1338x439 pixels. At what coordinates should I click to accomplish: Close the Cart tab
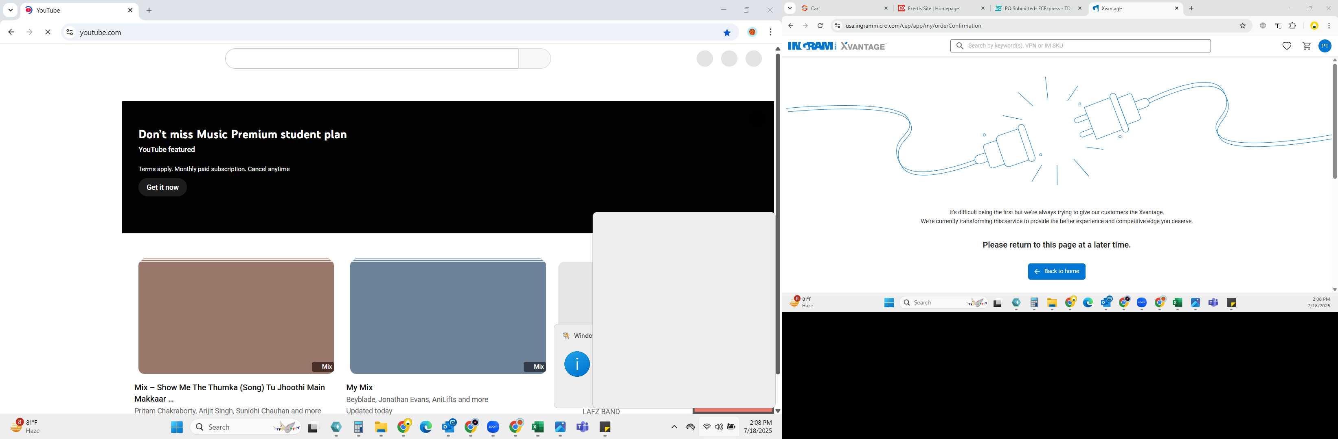click(x=886, y=8)
